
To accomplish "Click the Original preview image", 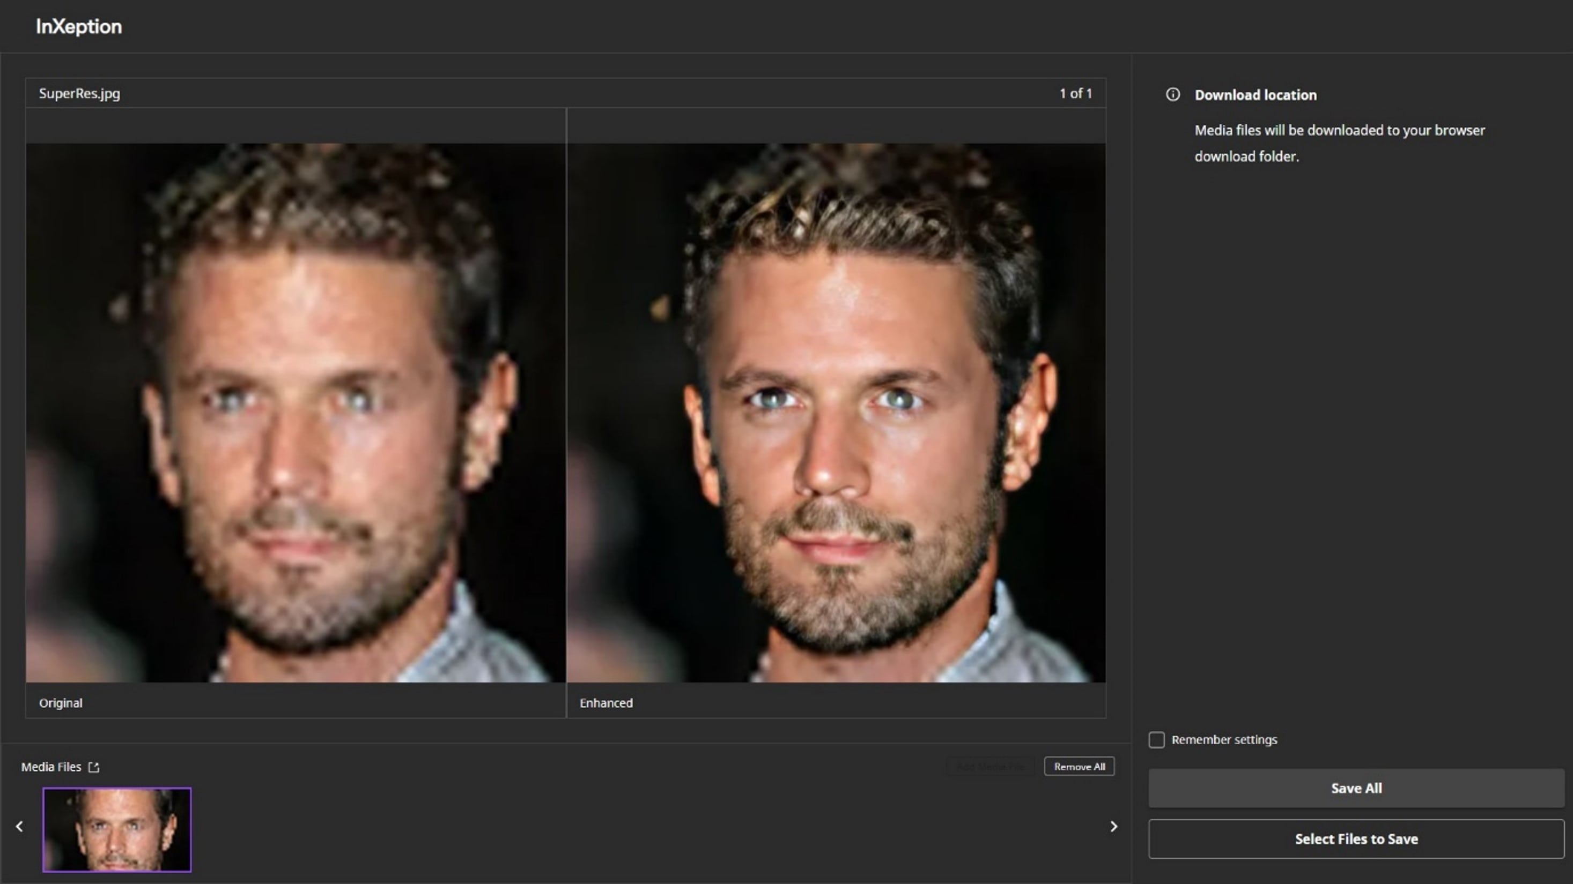I will (x=296, y=413).
